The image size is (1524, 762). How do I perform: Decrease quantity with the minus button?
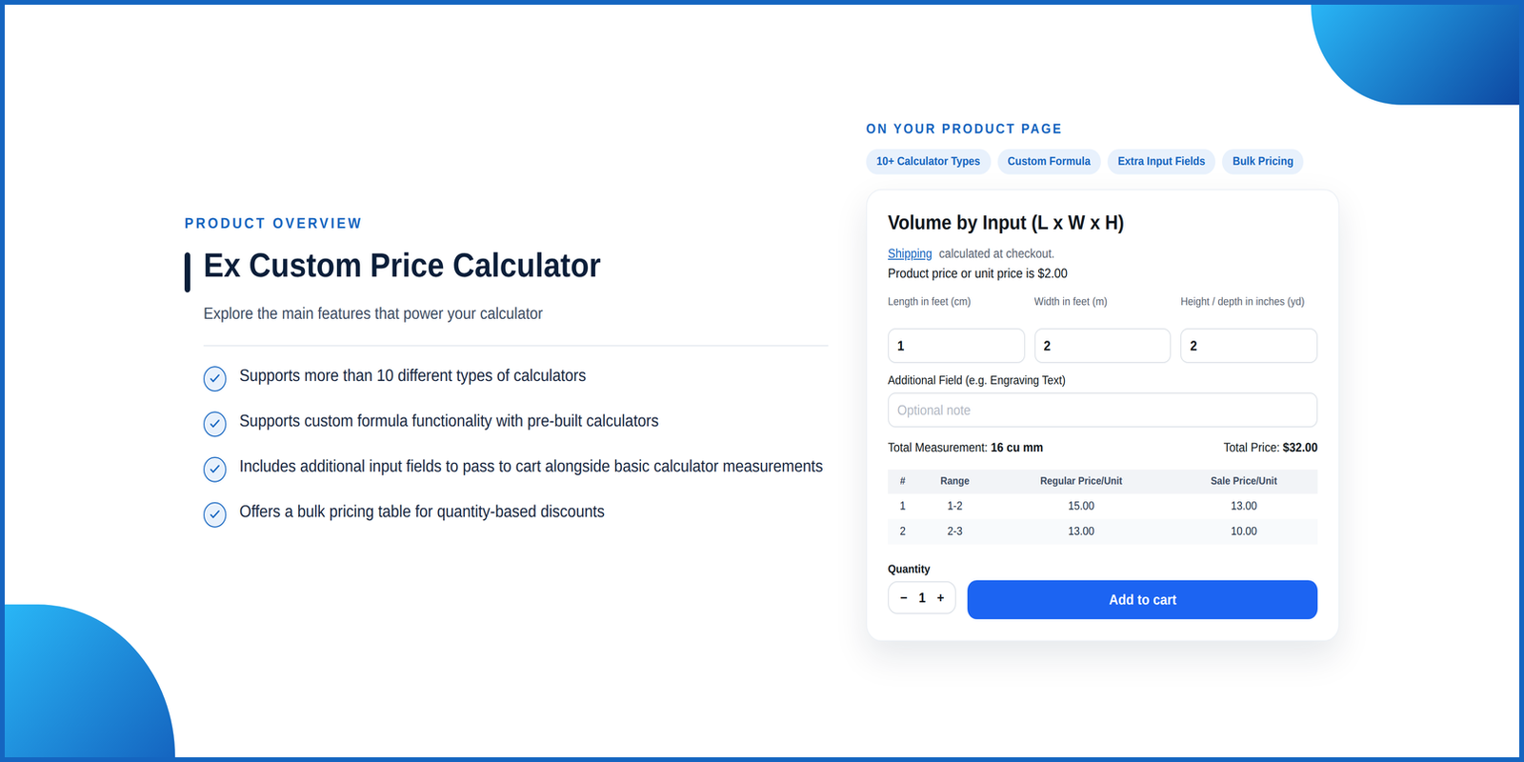(904, 598)
